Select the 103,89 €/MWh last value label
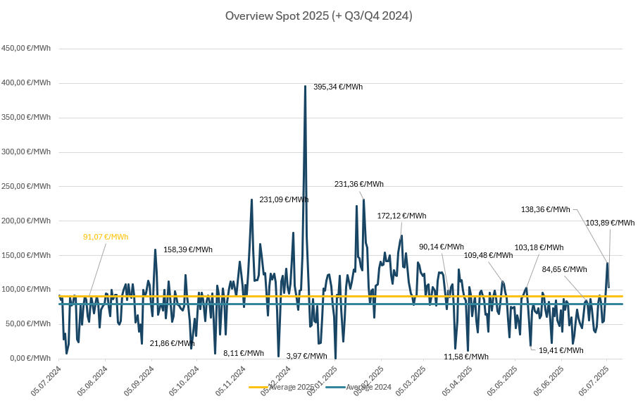 pos(610,223)
